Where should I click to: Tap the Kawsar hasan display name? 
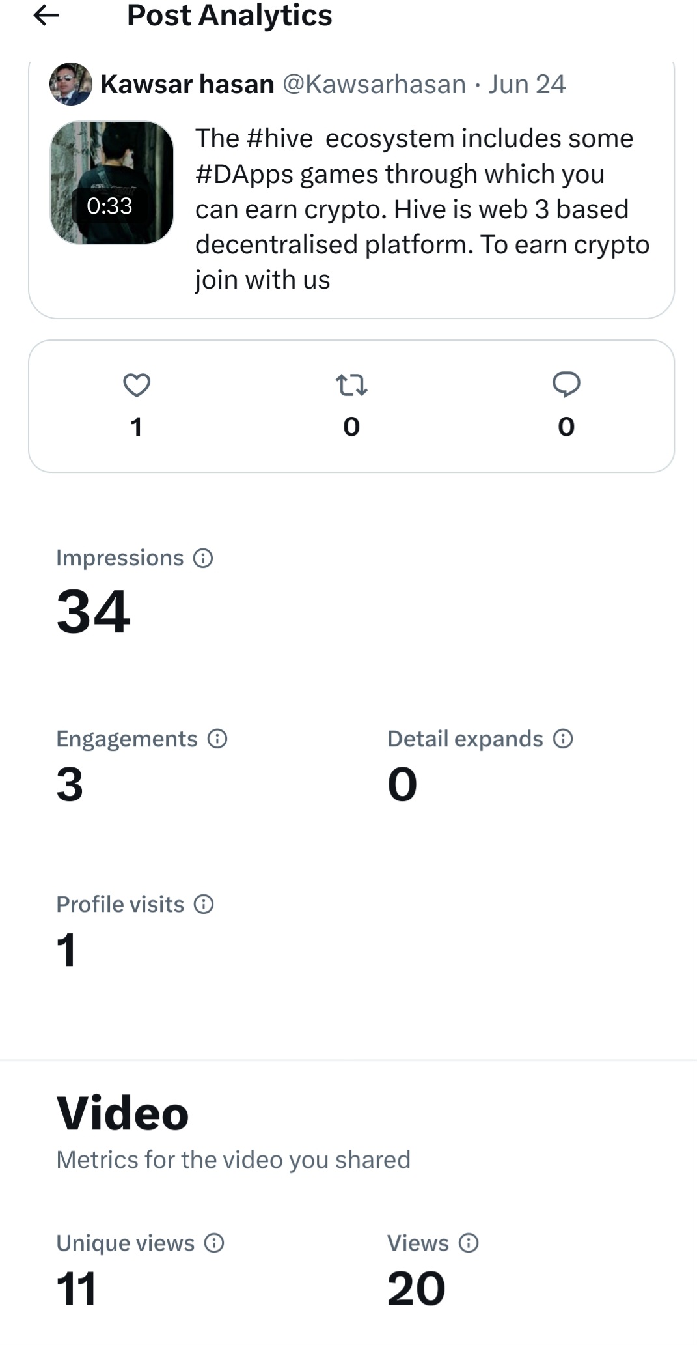pyautogui.click(x=187, y=84)
